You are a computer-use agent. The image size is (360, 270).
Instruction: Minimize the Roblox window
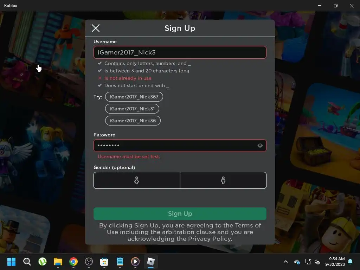[x=319, y=5]
